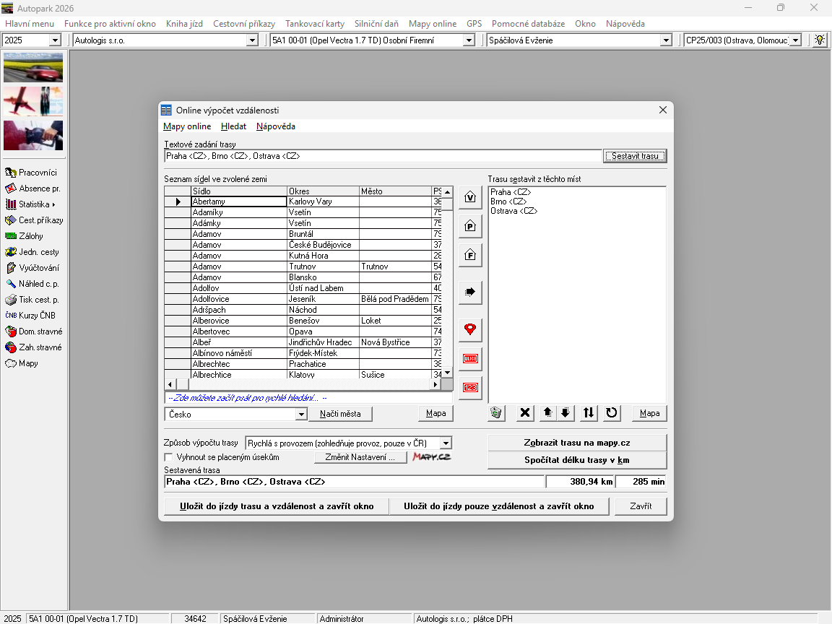Screen dimensions: 832x624
Task: Click 'Spočítat délku trasy v km'
Action: (576, 460)
